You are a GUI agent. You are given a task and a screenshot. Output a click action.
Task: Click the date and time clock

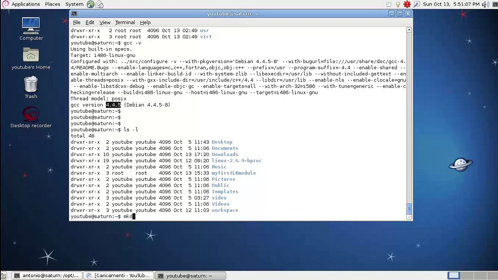(451, 4)
